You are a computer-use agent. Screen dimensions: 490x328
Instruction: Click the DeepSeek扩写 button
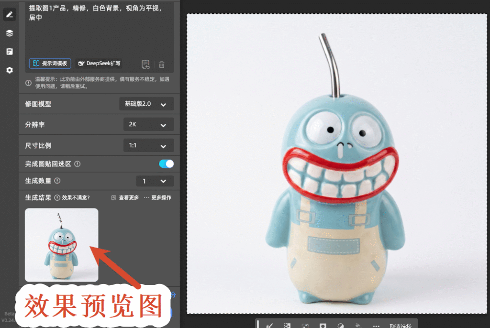click(x=99, y=64)
